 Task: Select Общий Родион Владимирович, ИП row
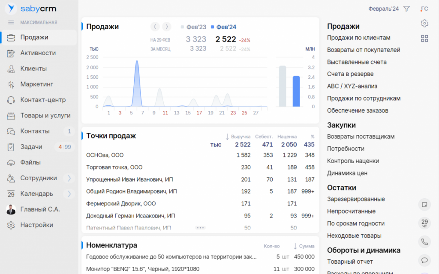pyautogui.click(x=200, y=191)
